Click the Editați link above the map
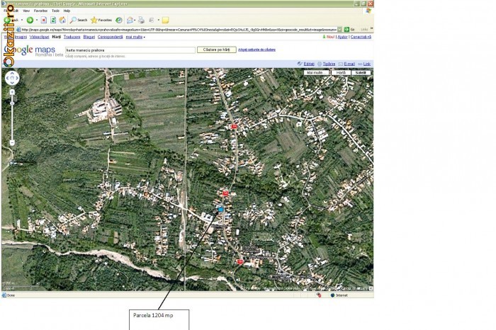This screenshot has height=330, width=496. click(x=309, y=64)
